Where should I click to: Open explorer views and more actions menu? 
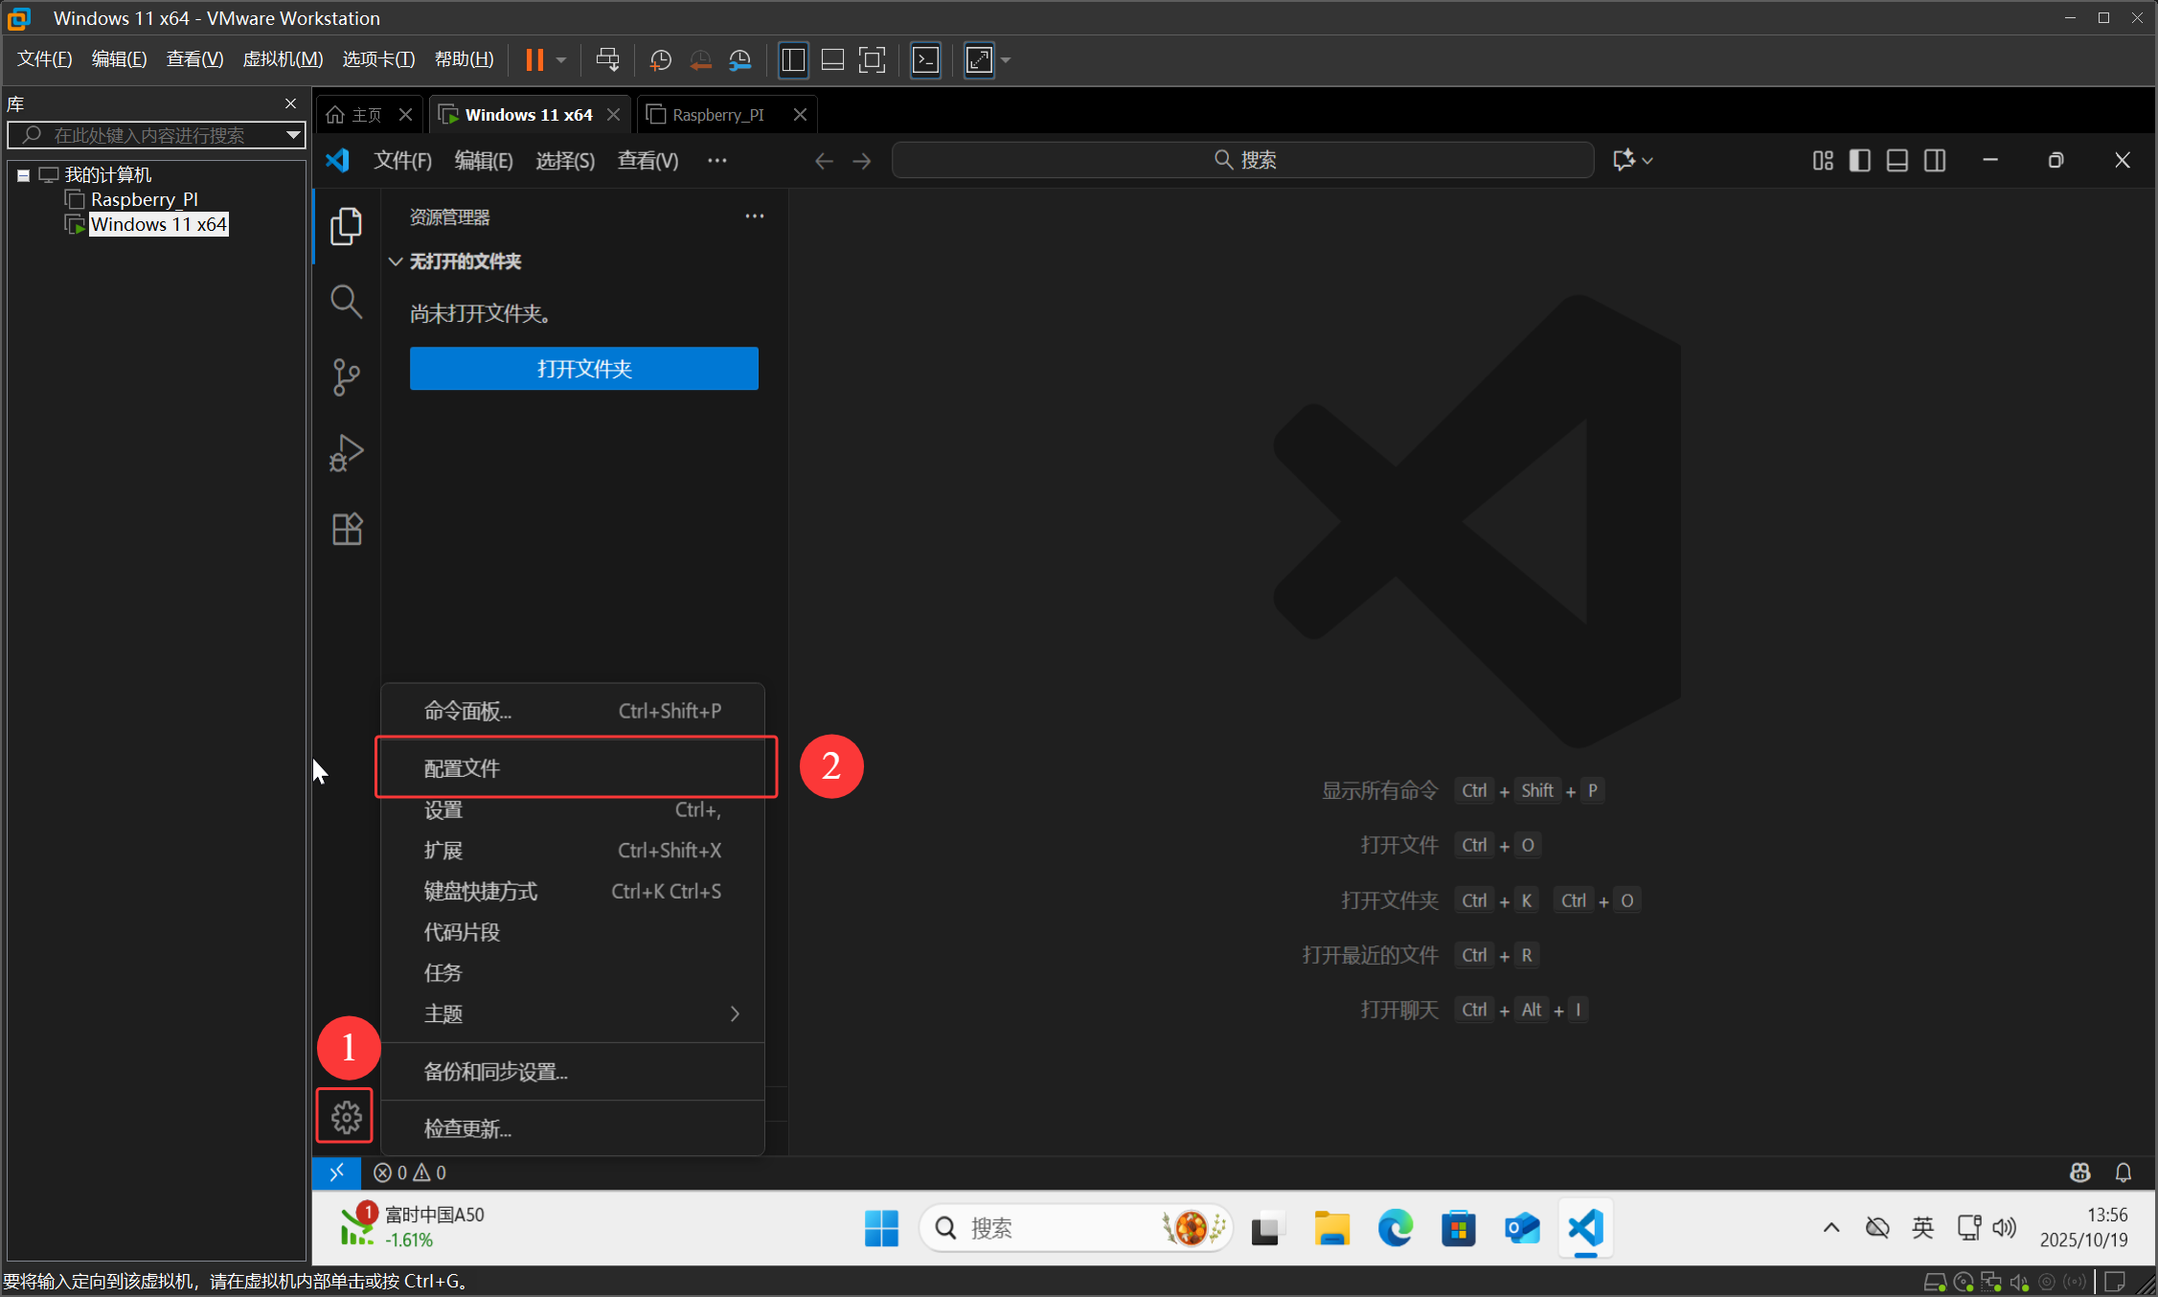[x=755, y=216]
